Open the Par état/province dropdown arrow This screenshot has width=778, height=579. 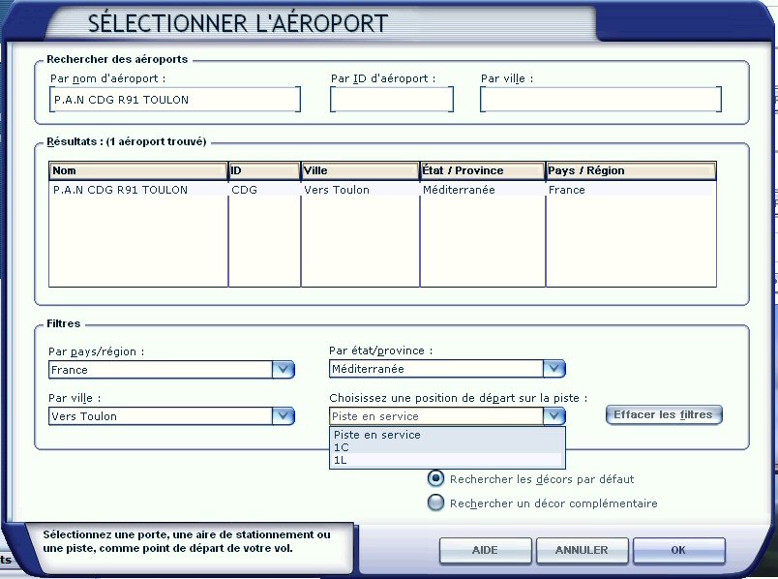click(x=554, y=369)
